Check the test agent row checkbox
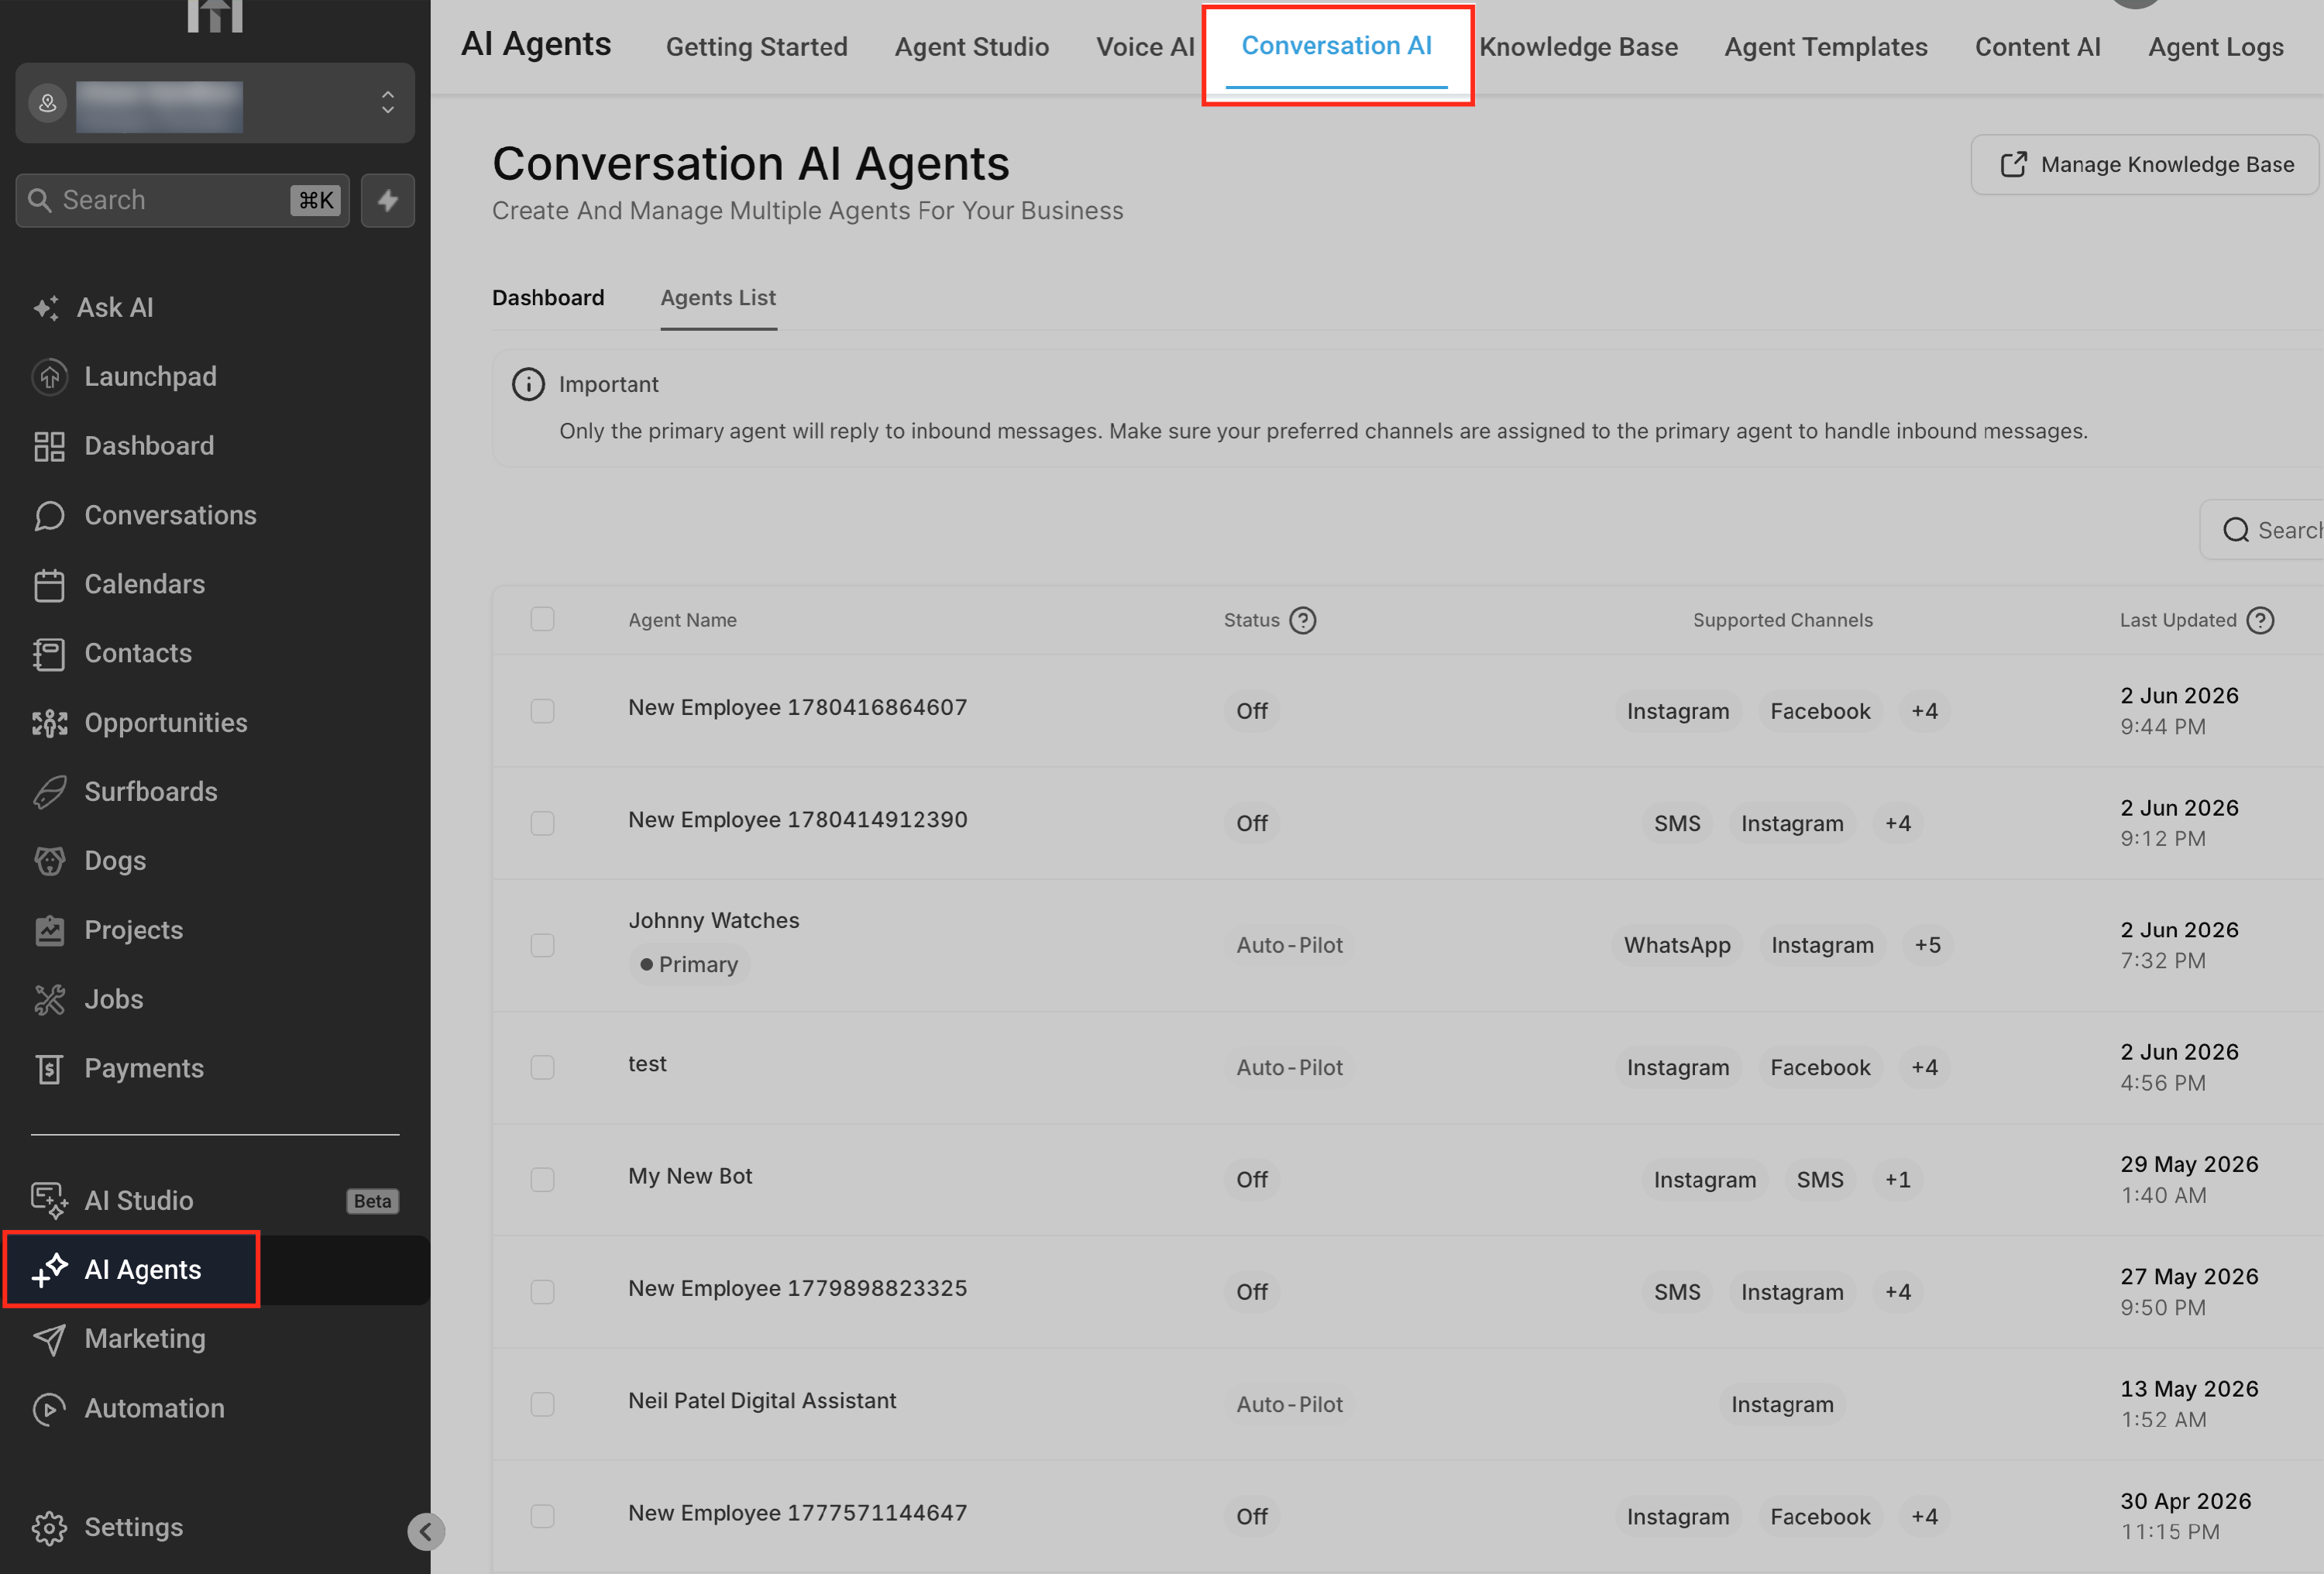The image size is (2324, 1574). 542,1067
